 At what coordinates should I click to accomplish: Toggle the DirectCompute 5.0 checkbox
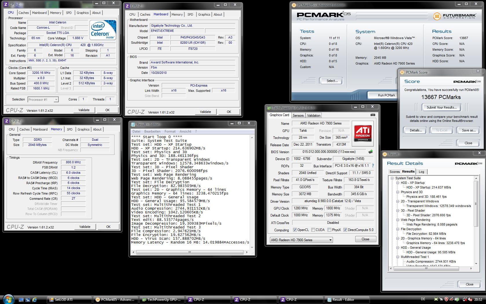point(345,230)
